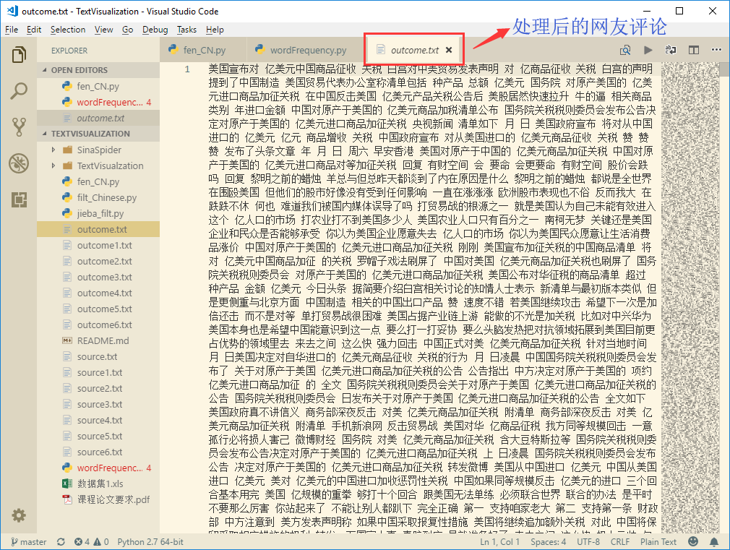Select wordFrequenc... in Open Editors list
Screen dimensions: 730x550
coord(98,103)
